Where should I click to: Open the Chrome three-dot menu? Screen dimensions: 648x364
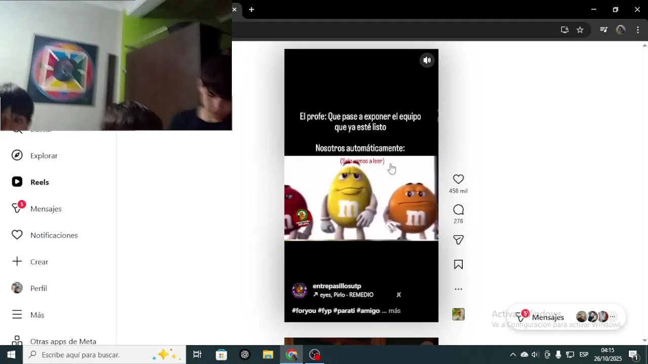(637, 30)
